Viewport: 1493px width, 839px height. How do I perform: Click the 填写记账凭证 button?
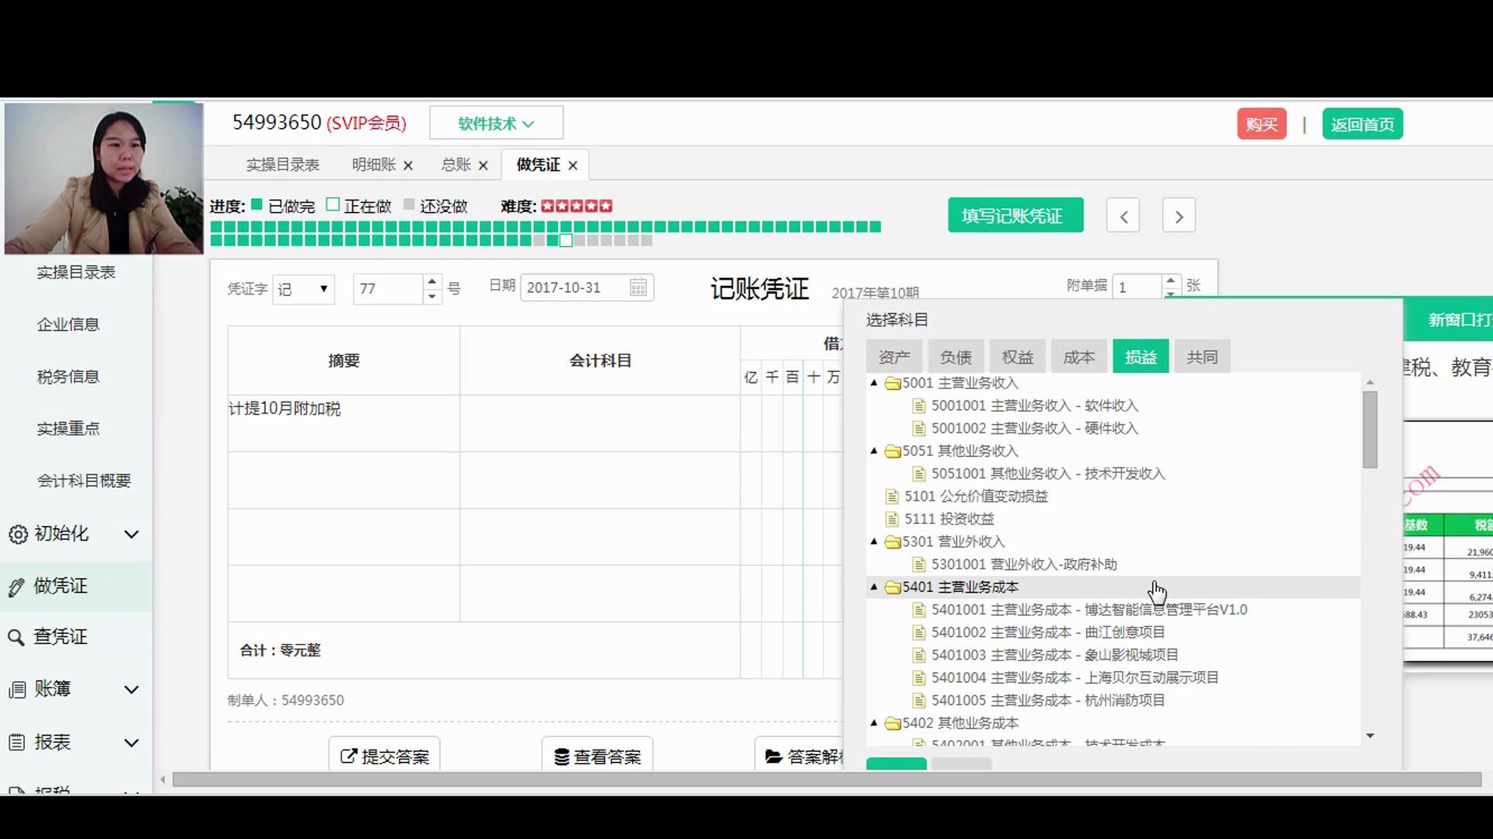point(1015,215)
